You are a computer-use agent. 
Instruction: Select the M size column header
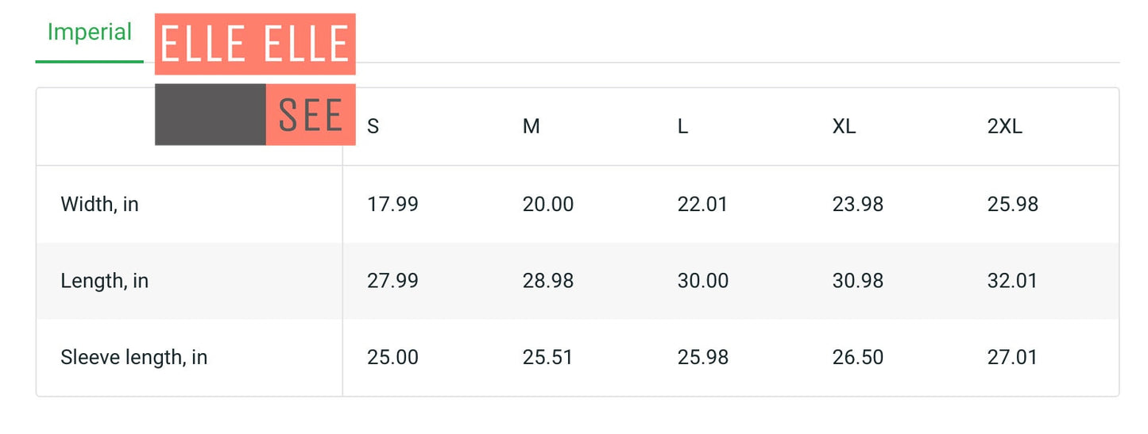click(531, 127)
